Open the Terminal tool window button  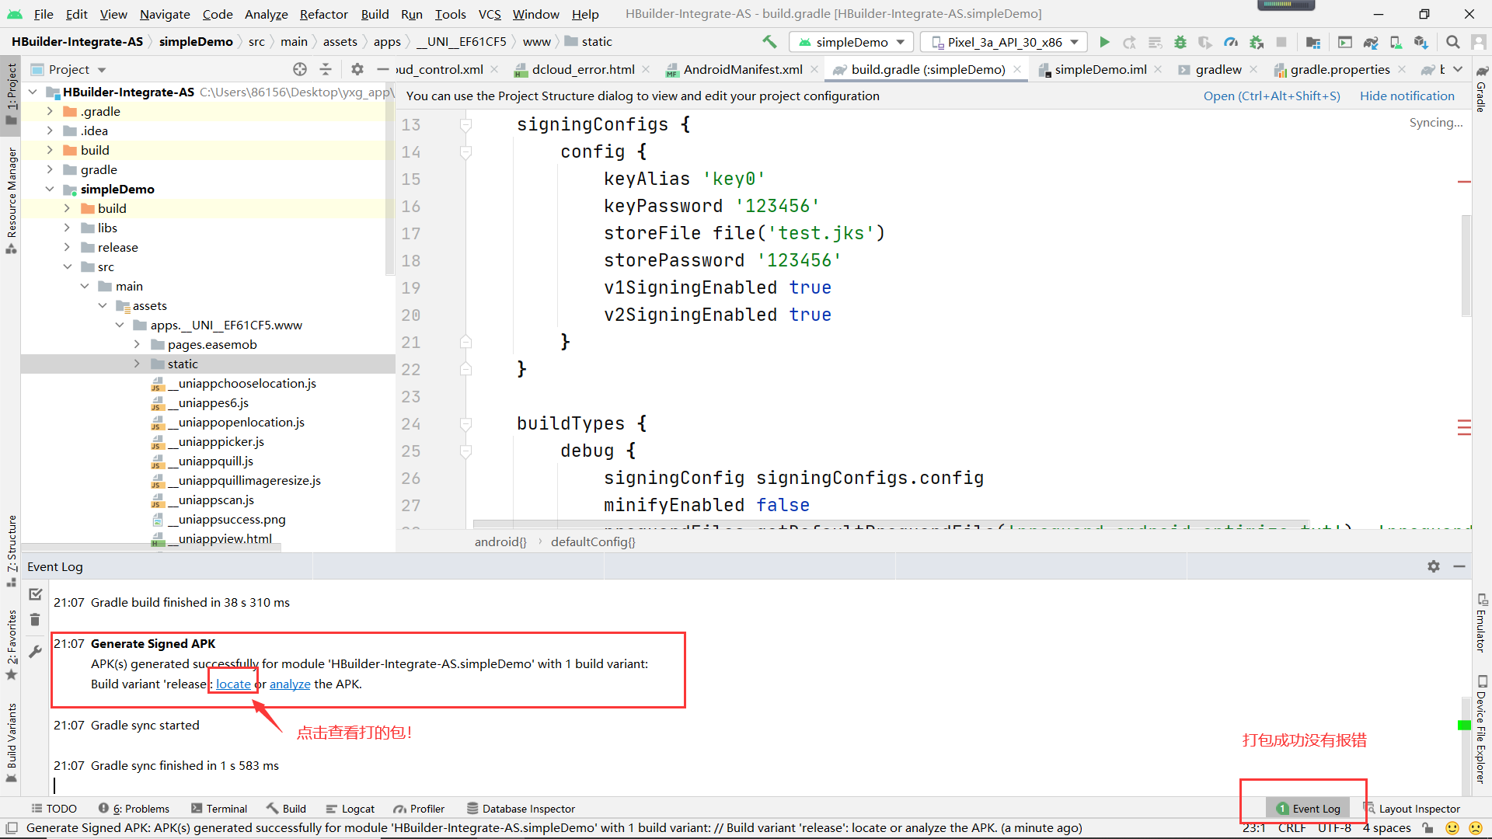coord(219,809)
